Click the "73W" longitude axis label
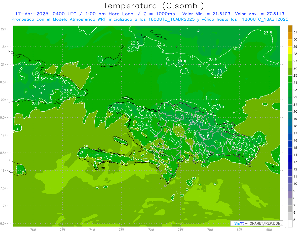The image size is (302, 233). (122, 230)
